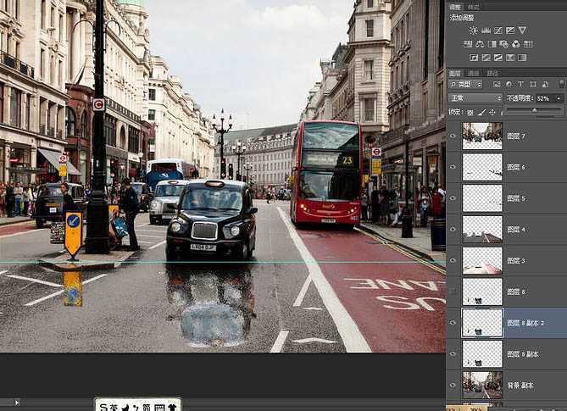Add a Hue/Saturation adjustment layer

(468, 44)
